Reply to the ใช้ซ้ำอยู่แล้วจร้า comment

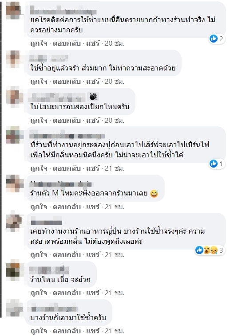point(67,82)
